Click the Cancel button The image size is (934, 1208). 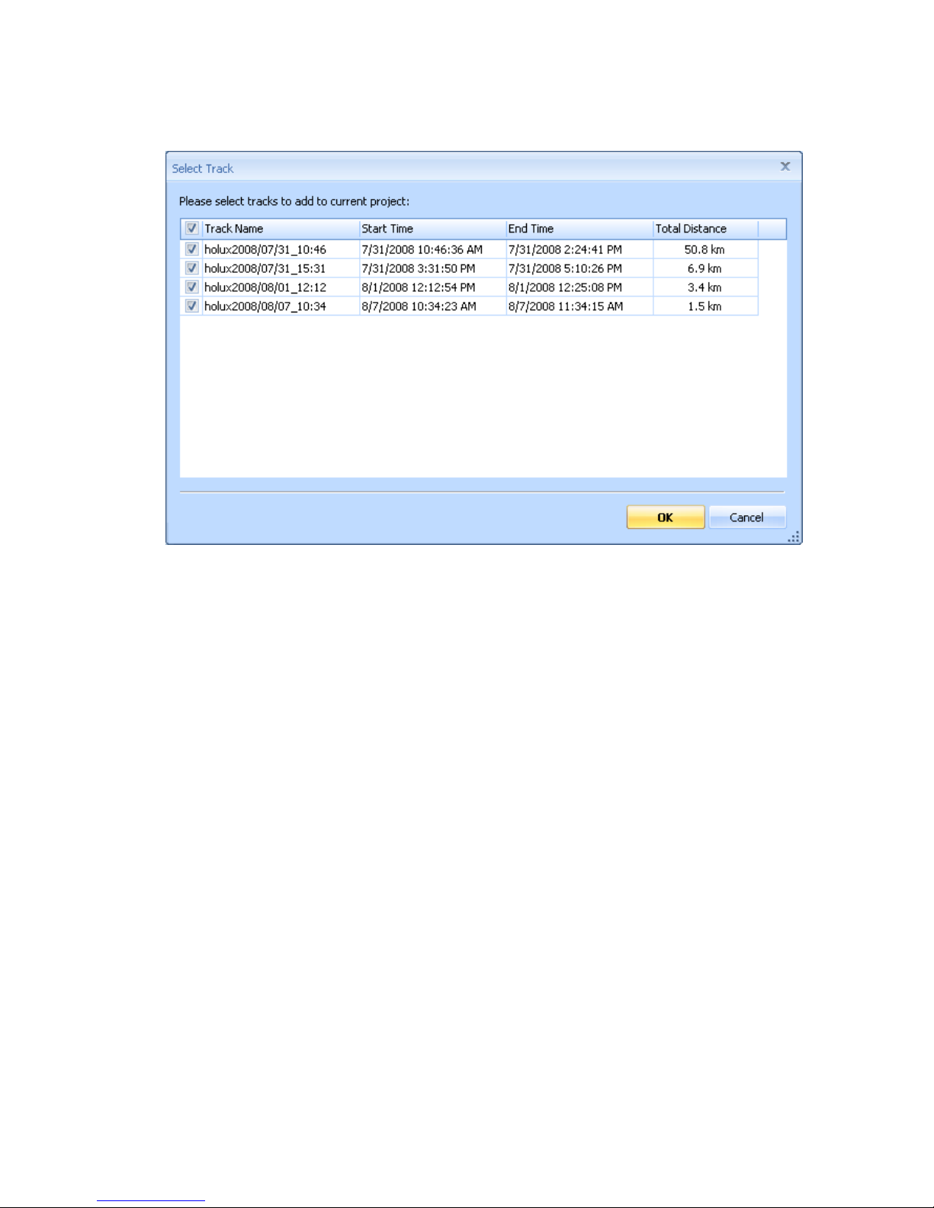[x=747, y=517]
